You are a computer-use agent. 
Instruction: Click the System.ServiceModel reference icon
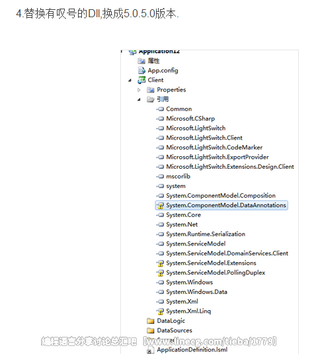(x=160, y=243)
